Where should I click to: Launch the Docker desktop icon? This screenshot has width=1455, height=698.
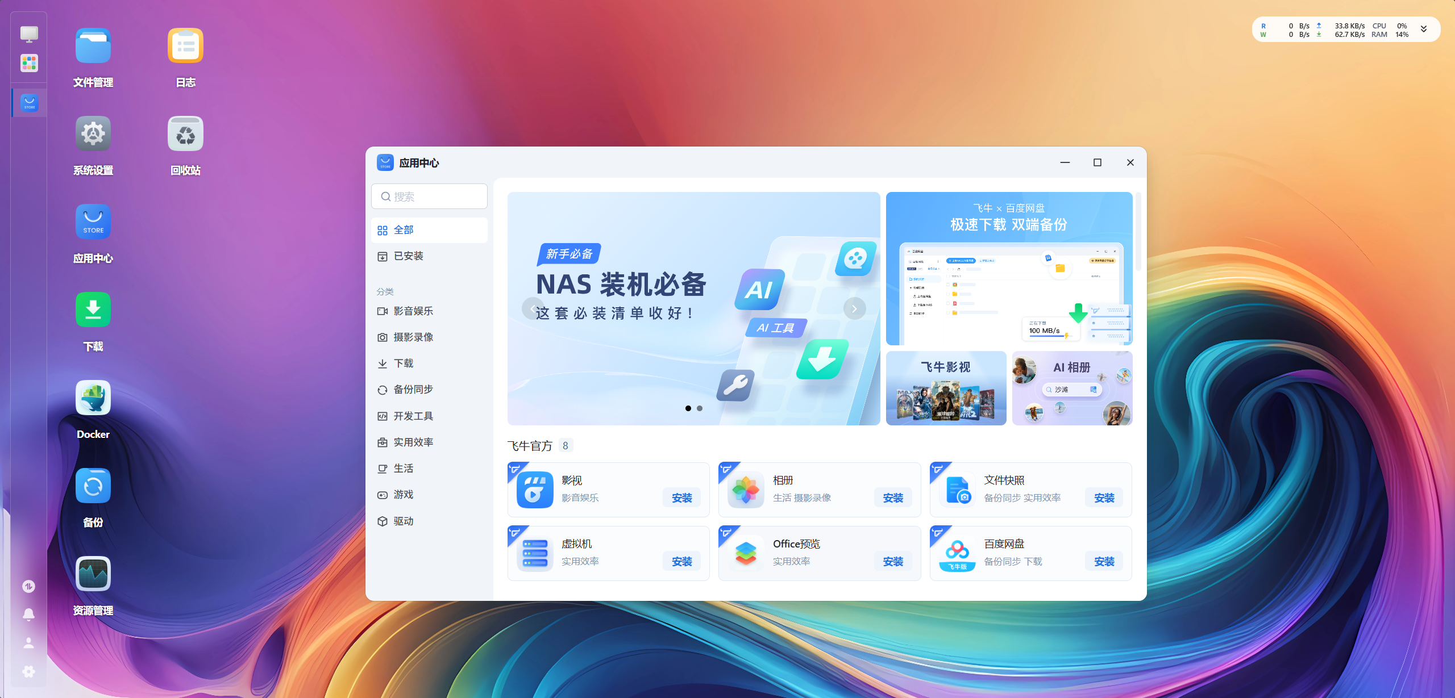(x=93, y=398)
